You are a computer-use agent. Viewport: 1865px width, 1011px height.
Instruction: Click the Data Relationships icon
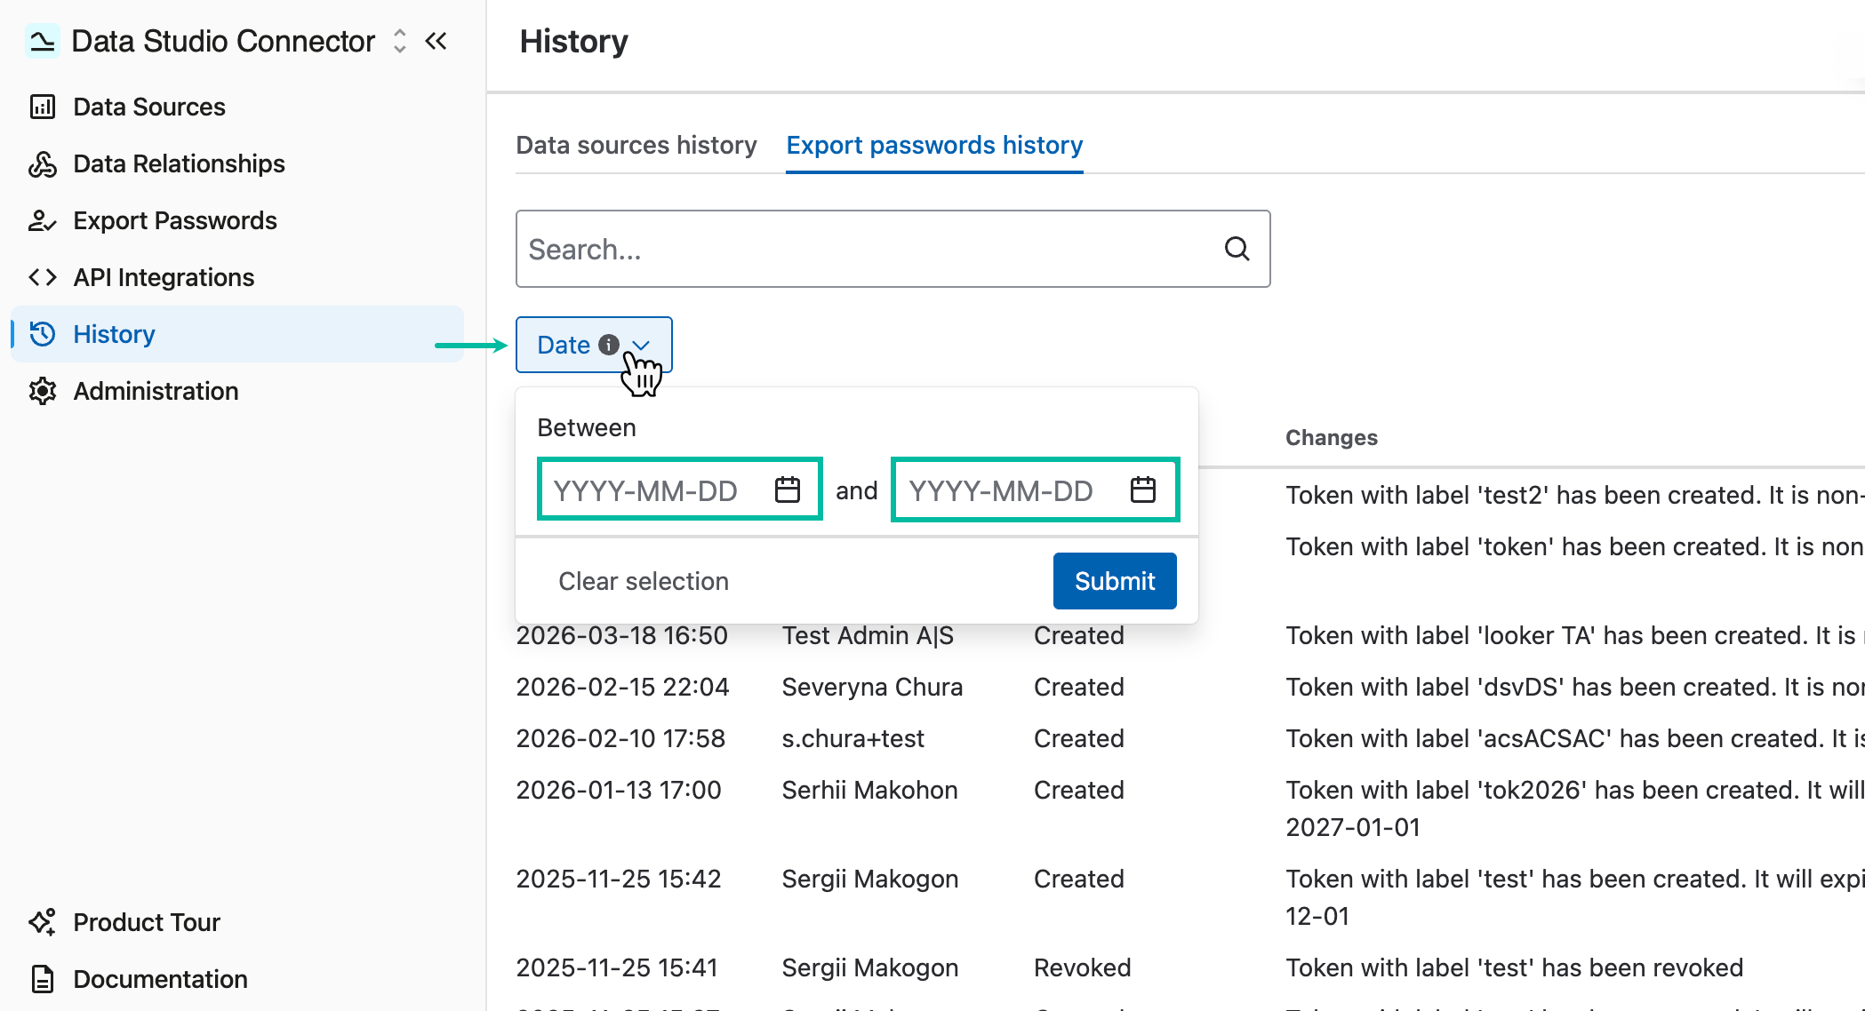click(43, 163)
